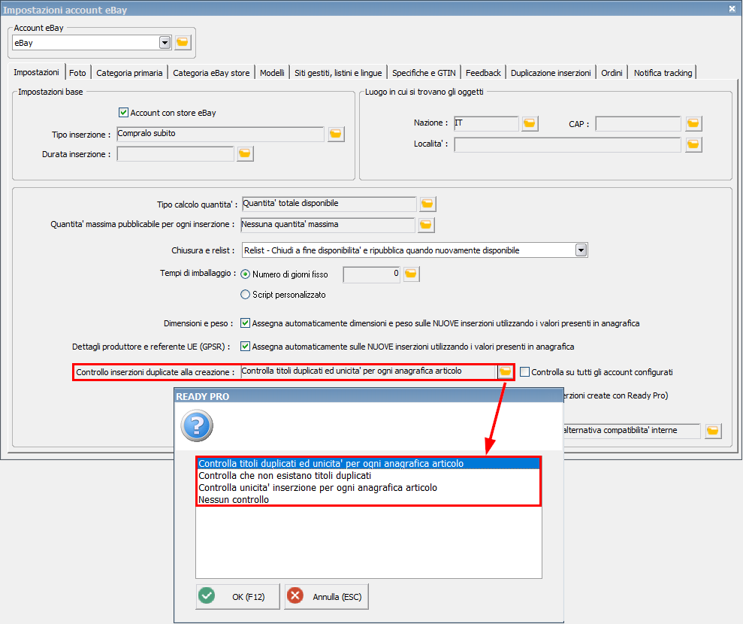Screen dimensions: 743x624
Task: Close the Impostazioni account eBay window
Action: click(732, 9)
